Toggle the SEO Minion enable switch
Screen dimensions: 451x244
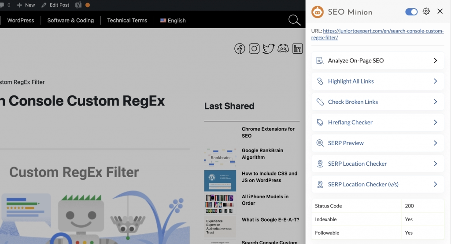pyautogui.click(x=411, y=11)
